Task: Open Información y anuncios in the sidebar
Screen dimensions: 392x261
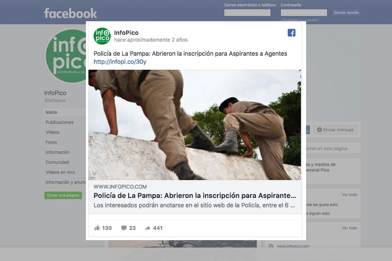Action: 66,182
